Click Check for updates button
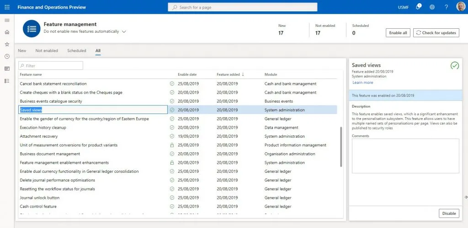 [436, 33]
